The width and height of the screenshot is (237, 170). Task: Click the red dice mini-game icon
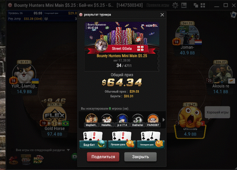click(13, 160)
